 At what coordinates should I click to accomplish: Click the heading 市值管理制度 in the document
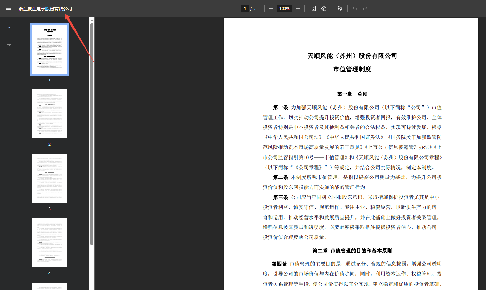coord(352,69)
